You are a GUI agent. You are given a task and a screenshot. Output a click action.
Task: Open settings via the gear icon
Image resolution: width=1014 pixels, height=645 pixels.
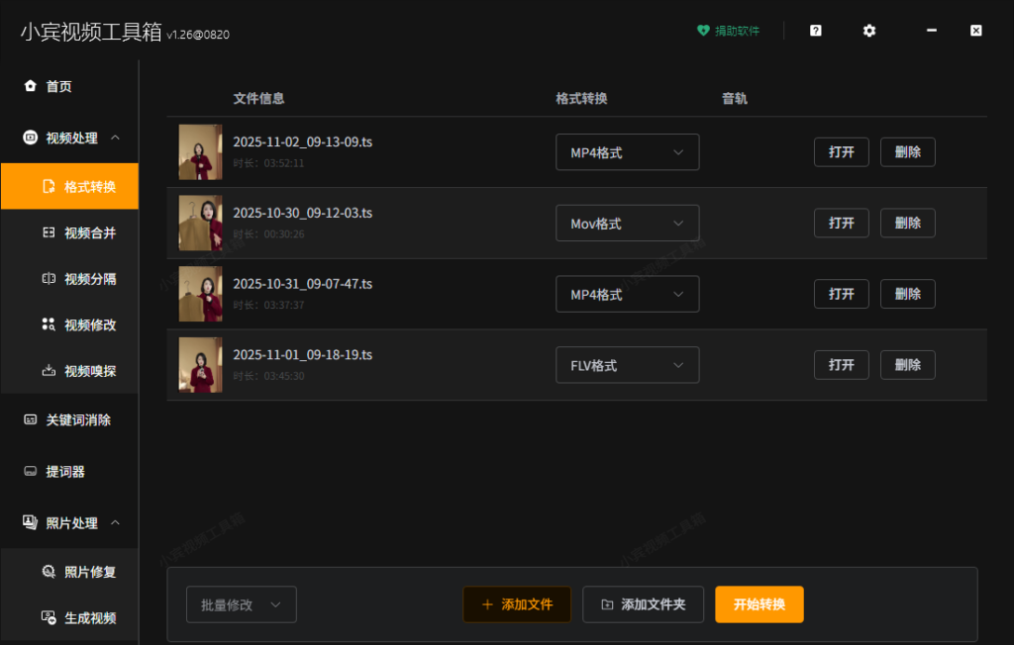[x=869, y=31]
